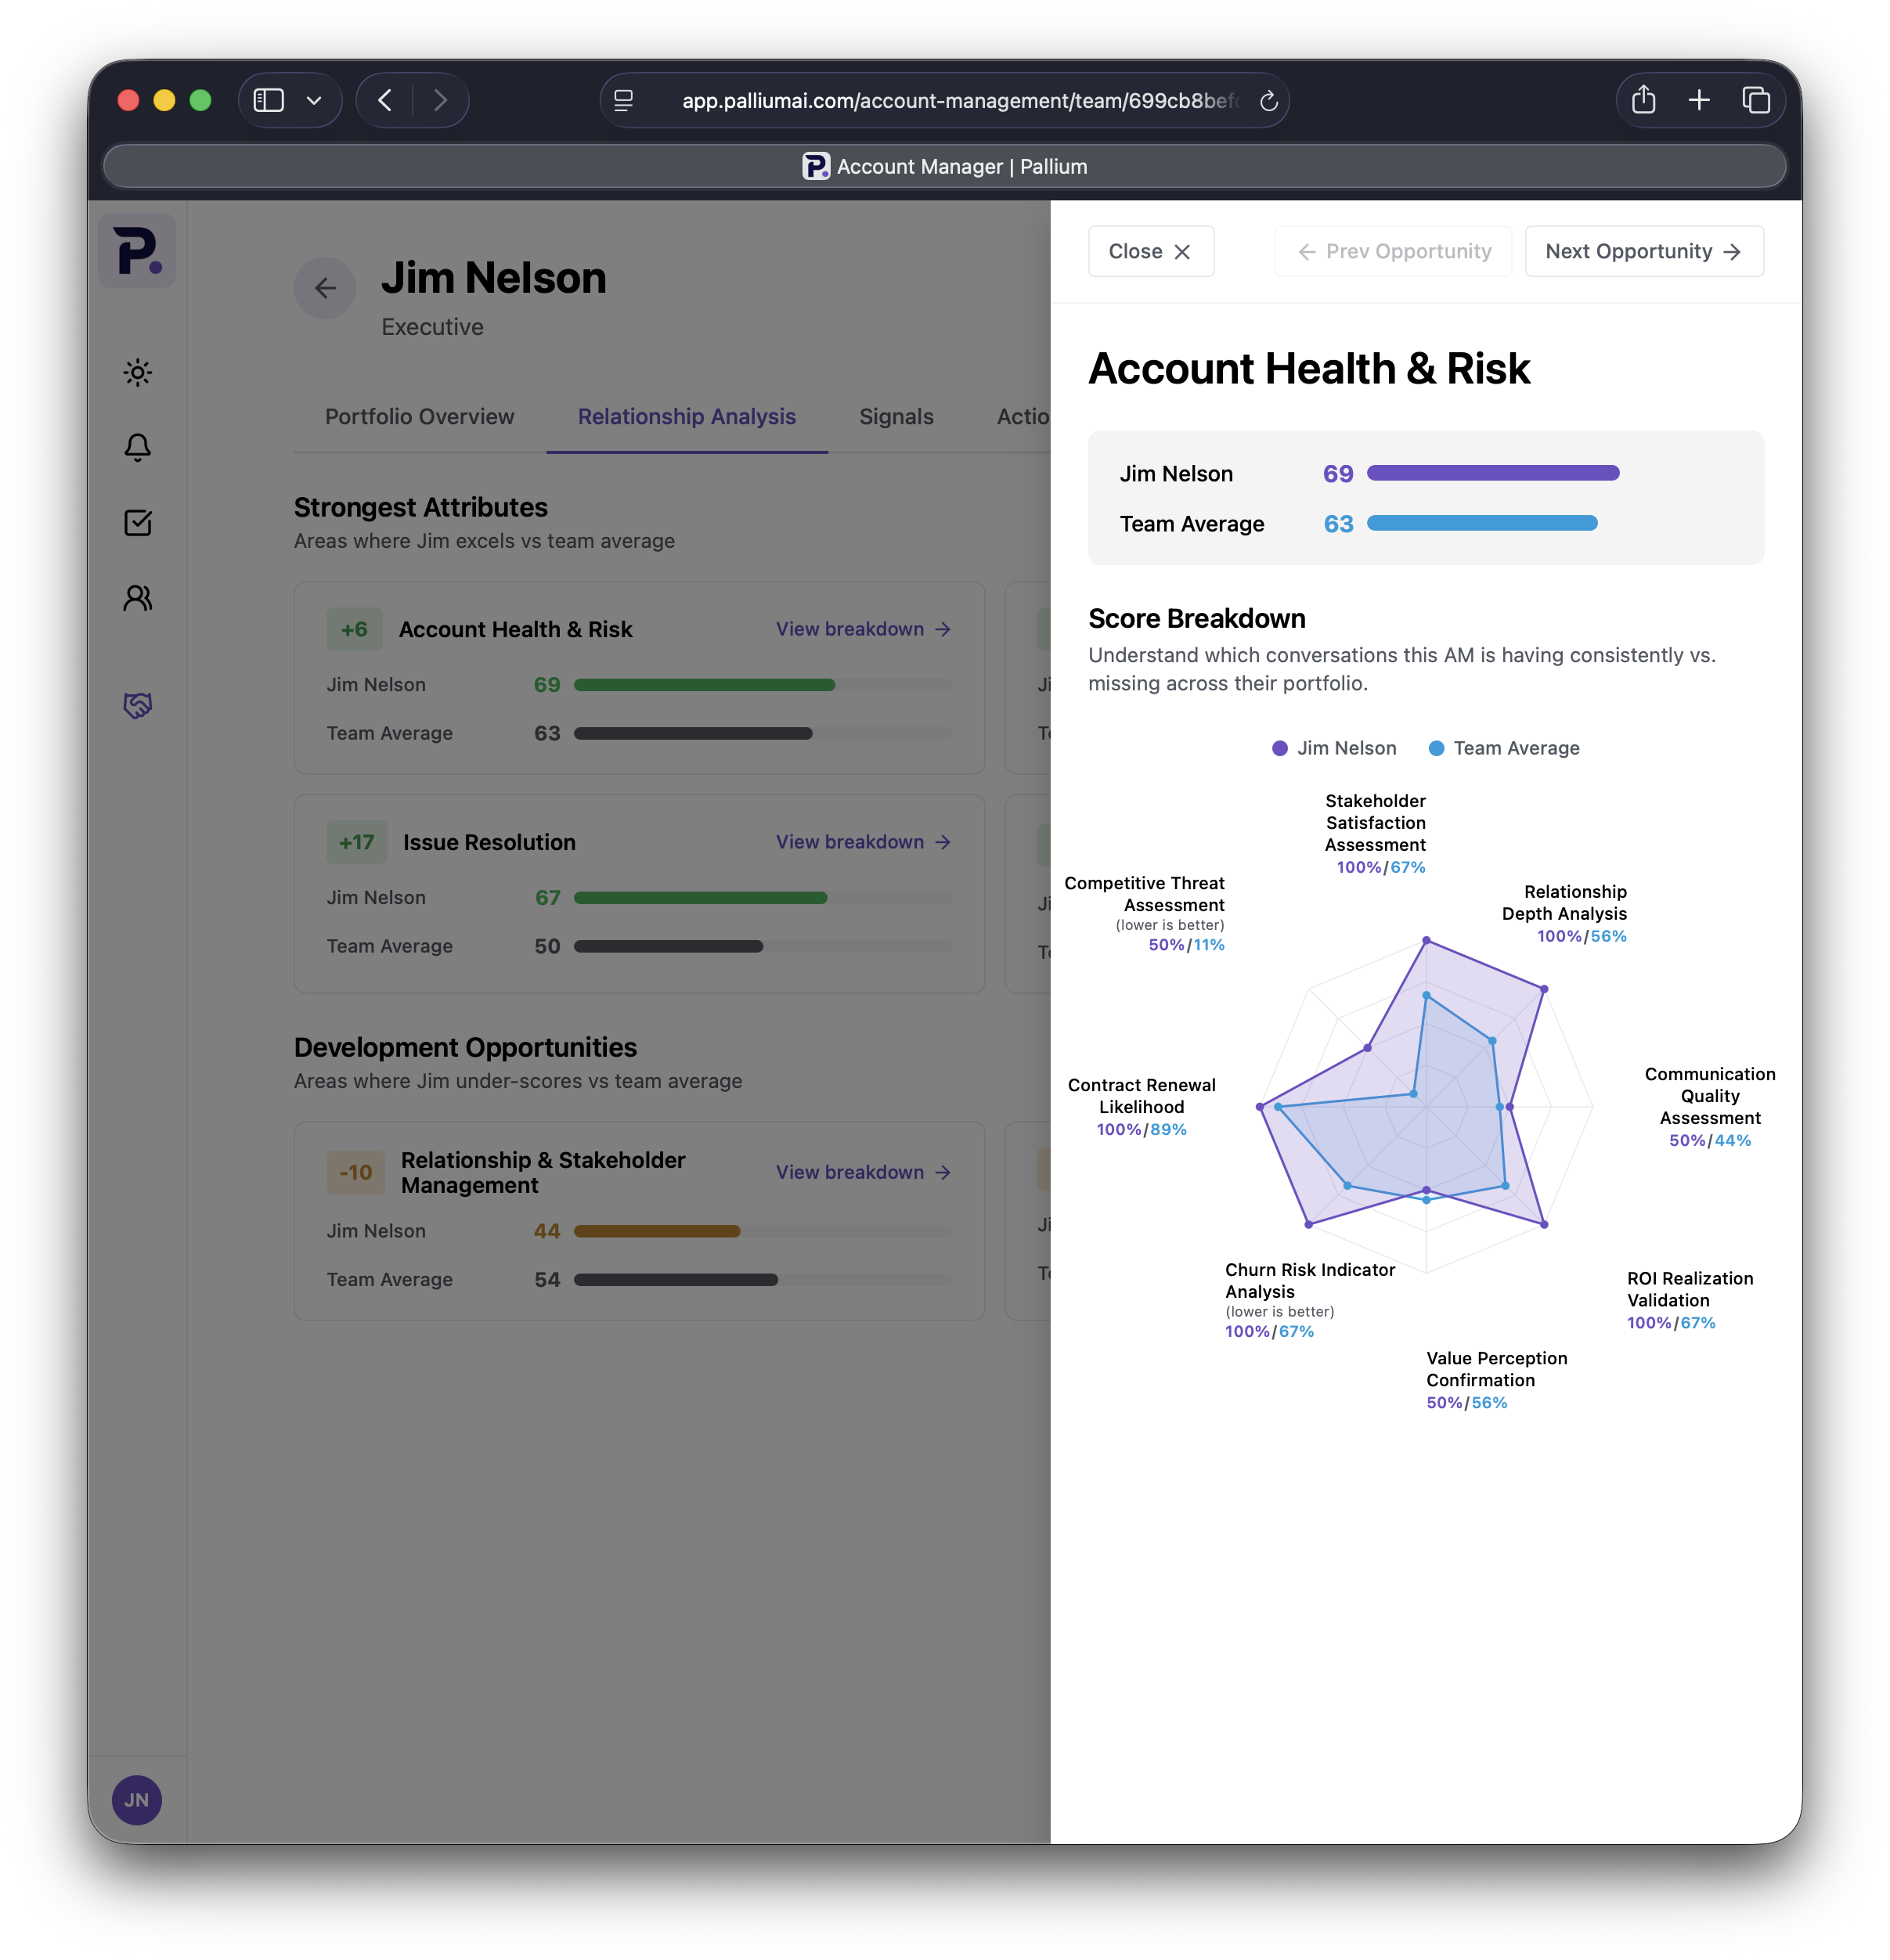Expand the sidebar dropdown chevron in browser
This screenshot has height=1960, width=1890.
(314, 100)
